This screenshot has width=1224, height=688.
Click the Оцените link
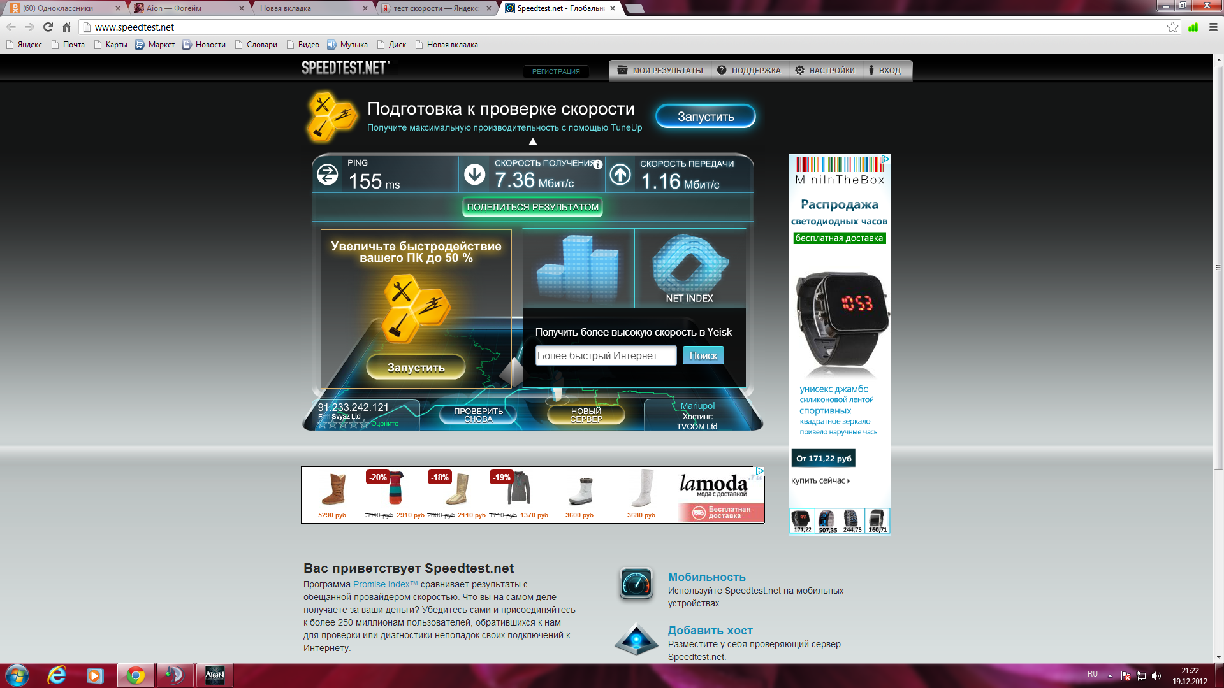tap(384, 424)
